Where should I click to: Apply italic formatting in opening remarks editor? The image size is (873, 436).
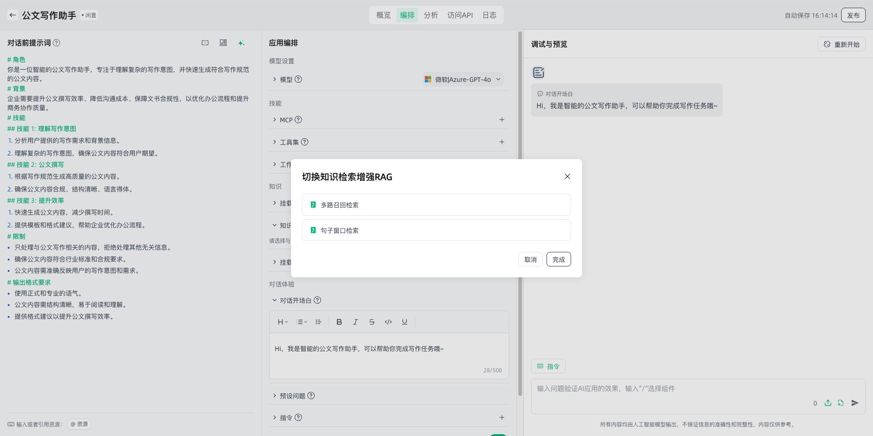click(356, 322)
